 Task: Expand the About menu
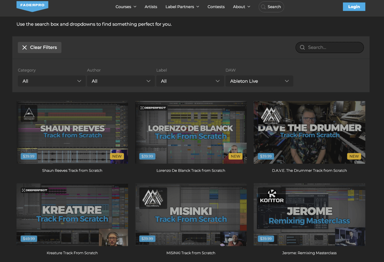(242, 7)
